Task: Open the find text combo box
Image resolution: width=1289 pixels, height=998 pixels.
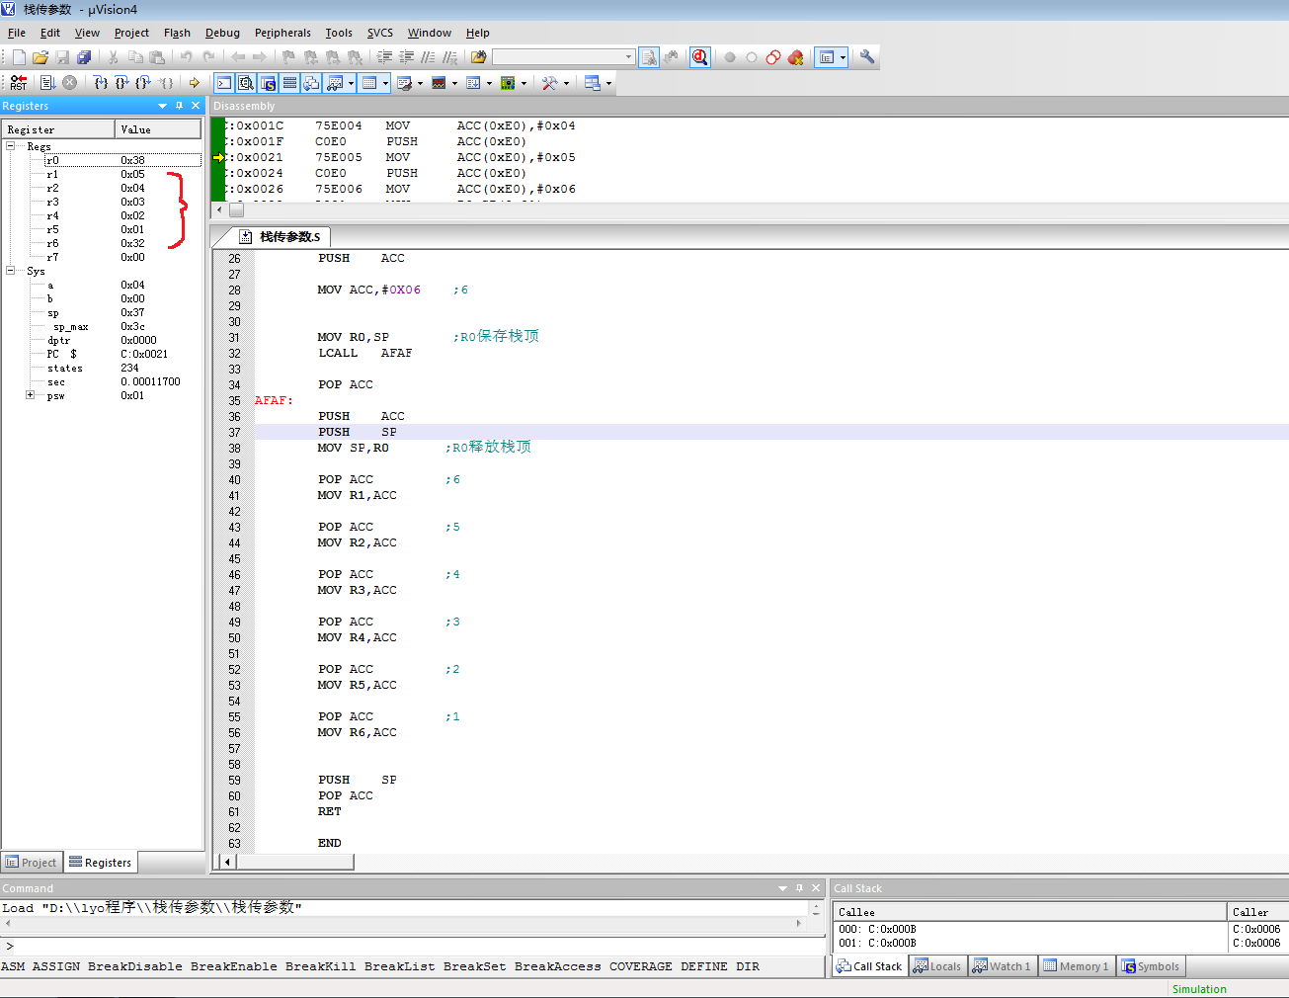Action: [x=563, y=57]
